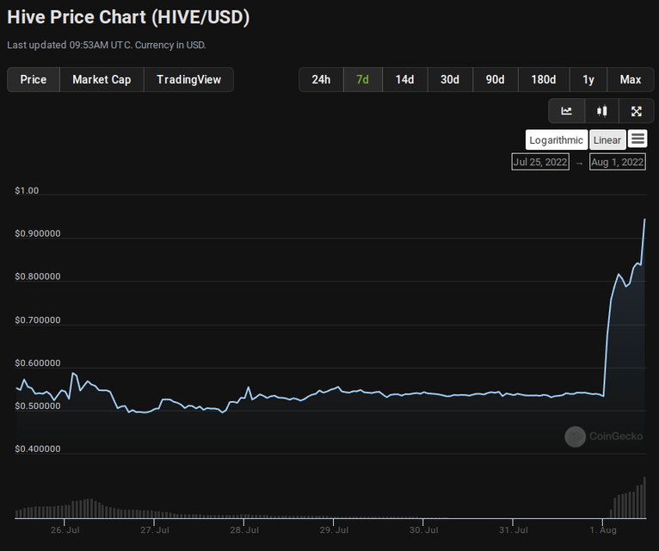Show 30d price history
The image size is (659, 551).
(x=449, y=79)
